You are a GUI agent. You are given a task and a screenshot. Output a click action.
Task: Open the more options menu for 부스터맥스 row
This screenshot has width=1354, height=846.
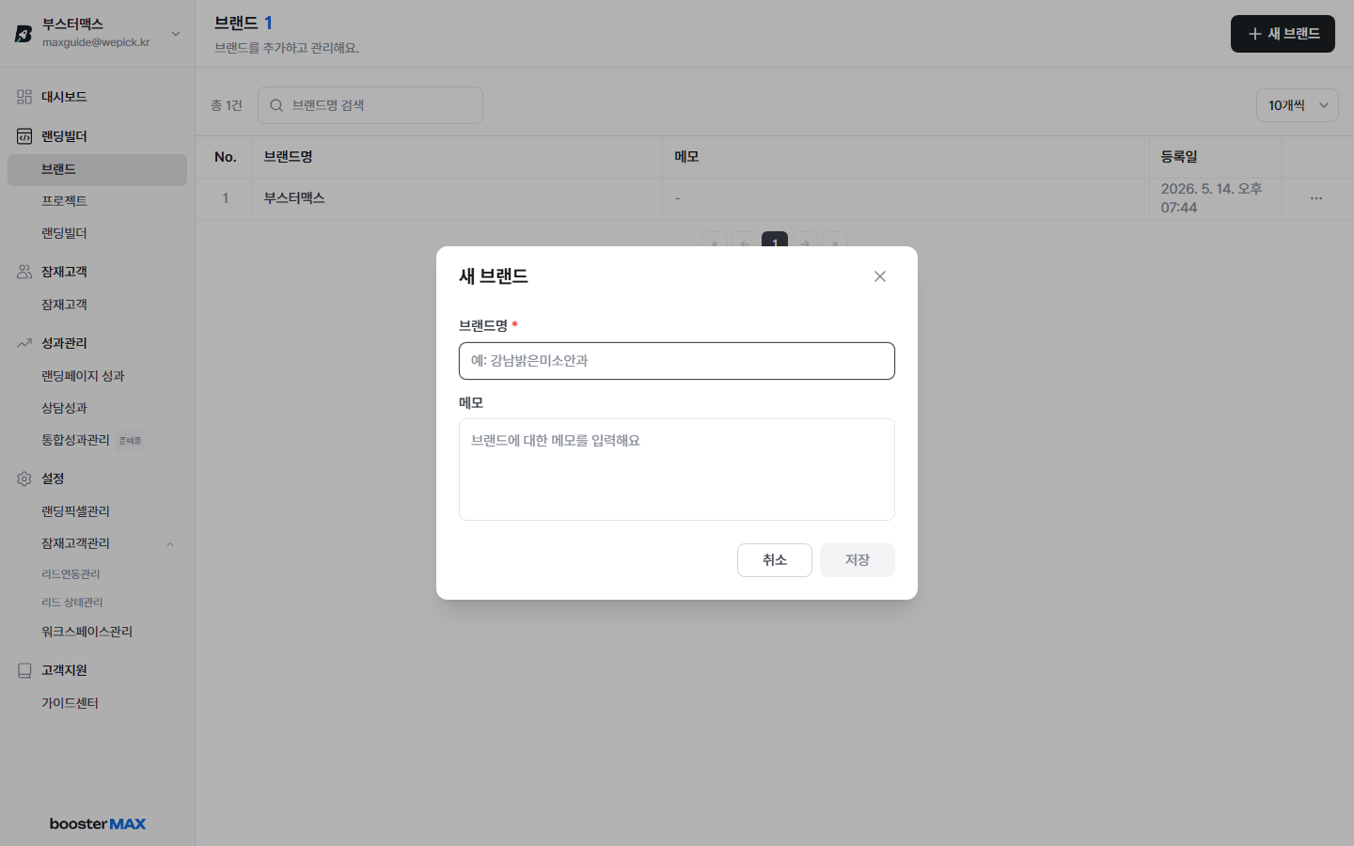(1316, 198)
